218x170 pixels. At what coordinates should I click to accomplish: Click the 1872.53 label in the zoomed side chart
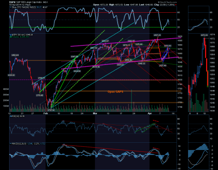tap(204, 35)
